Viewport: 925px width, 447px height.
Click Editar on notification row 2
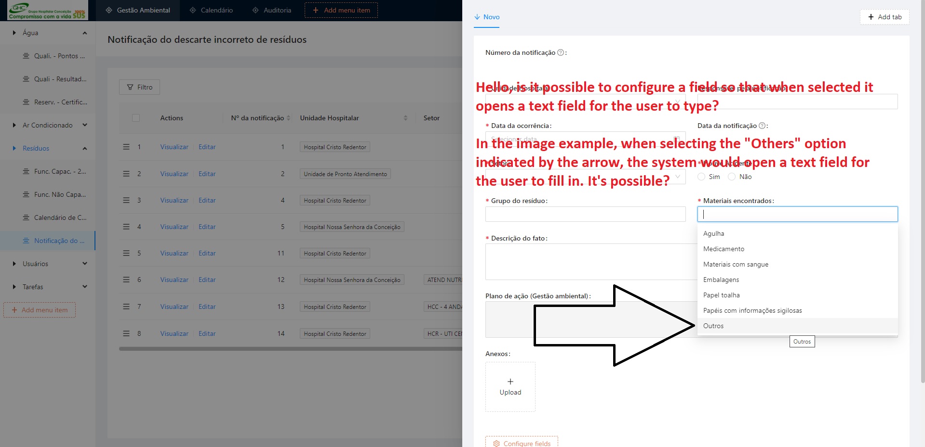[x=207, y=174]
